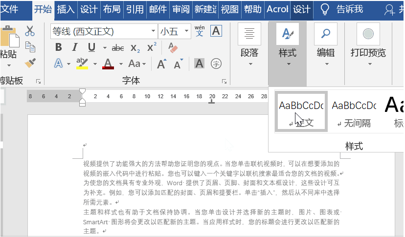
Task: Select the 无间隔 style thumbnail
Action: click(x=354, y=111)
